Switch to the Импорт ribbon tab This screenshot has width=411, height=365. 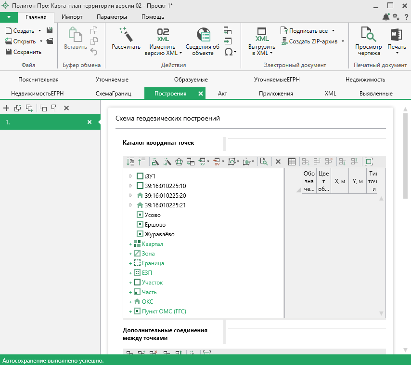point(72,17)
